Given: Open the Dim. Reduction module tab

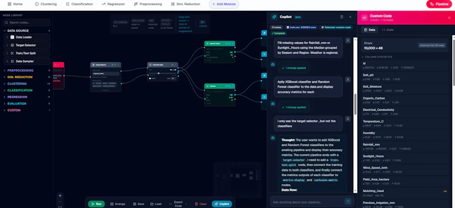Looking at the screenshot, I should click(185, 4).
